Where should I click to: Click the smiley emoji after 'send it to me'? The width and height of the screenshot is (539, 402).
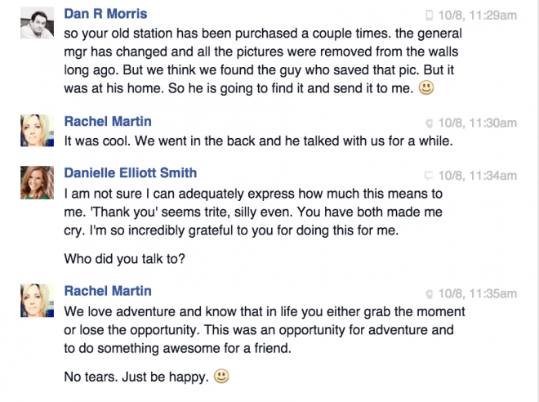point(426,87)
